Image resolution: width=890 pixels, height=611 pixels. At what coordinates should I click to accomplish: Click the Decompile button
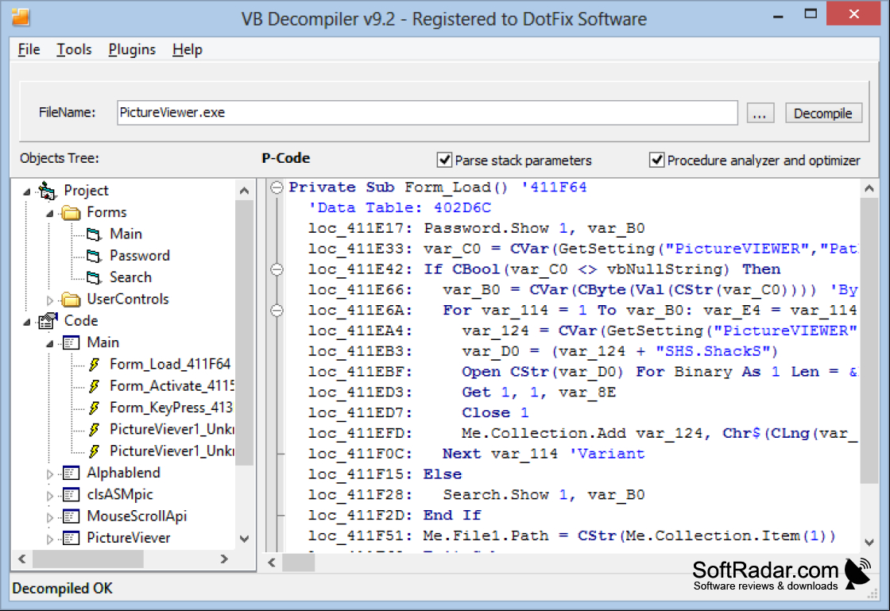click(823, 113)
